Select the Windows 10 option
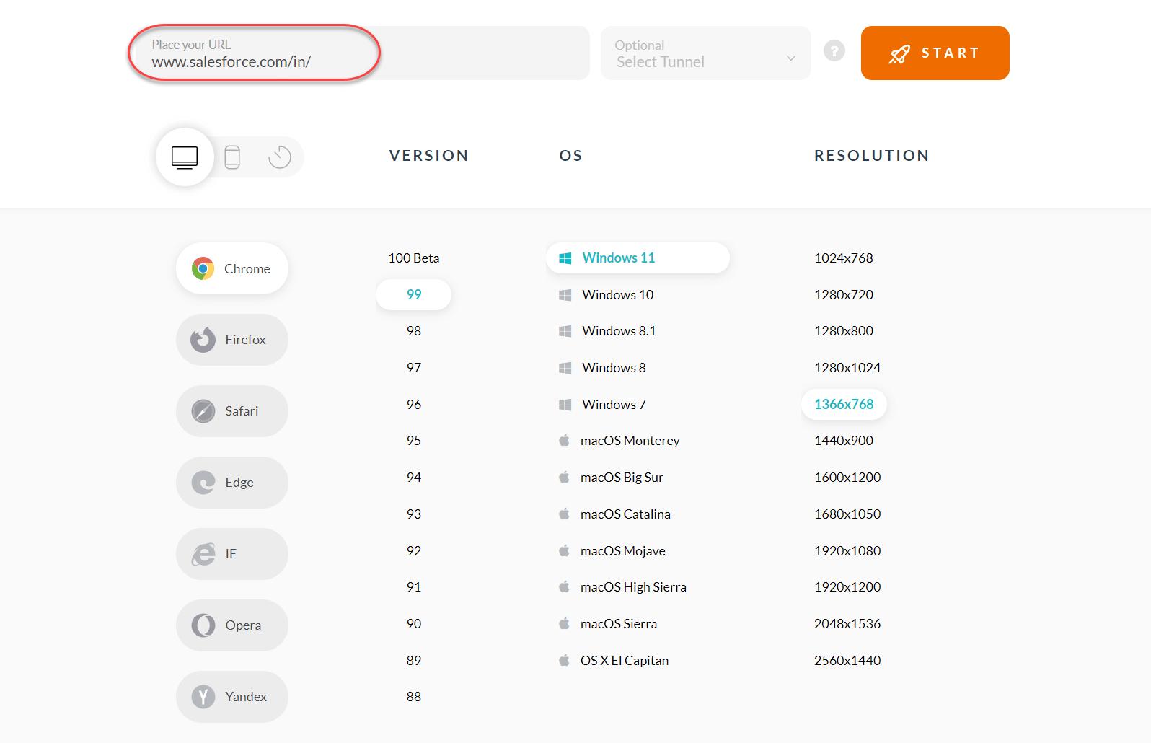Screen dimensions: 1151x743 (x=617, y=295)
